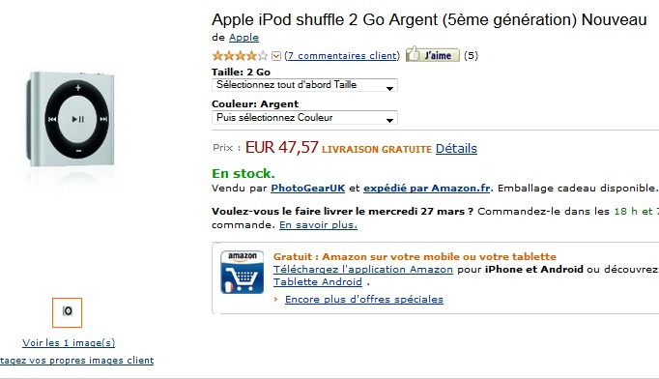Click the Amazon mobile app cart icon

tap(243, 272)
